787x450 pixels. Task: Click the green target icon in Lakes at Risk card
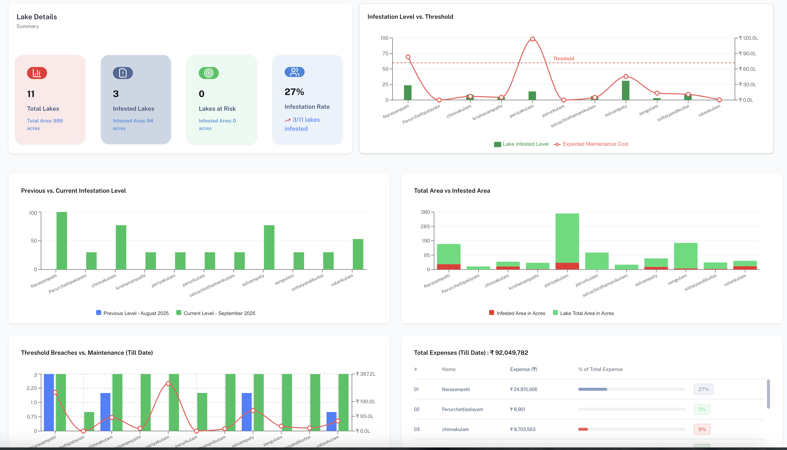pyautogui.click(x=209, y=73)
